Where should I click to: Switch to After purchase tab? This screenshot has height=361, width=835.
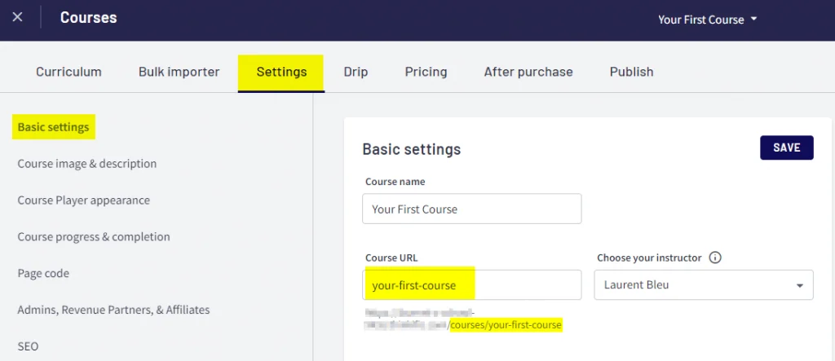coord(528,72)
